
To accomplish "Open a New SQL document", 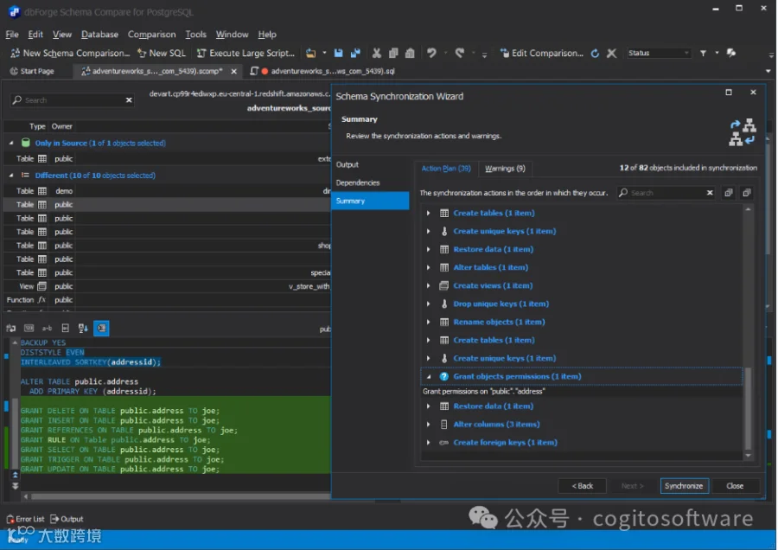I will coord(161,53).
